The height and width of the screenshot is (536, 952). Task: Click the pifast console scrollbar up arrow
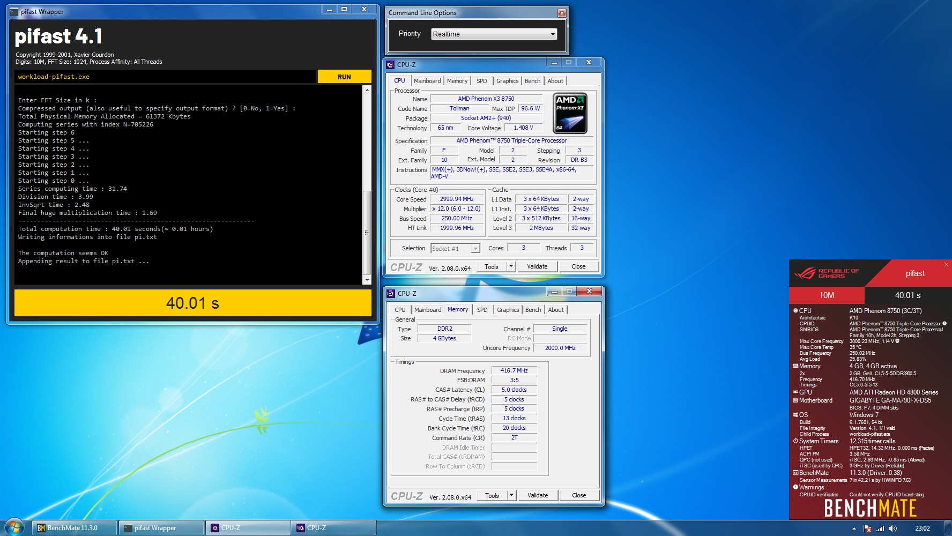[x=367, y=90]
